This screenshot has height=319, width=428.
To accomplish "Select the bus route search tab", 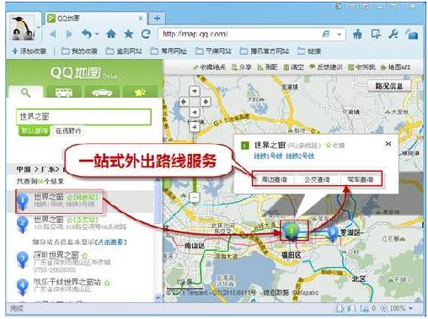I will (x=64, y=92).
